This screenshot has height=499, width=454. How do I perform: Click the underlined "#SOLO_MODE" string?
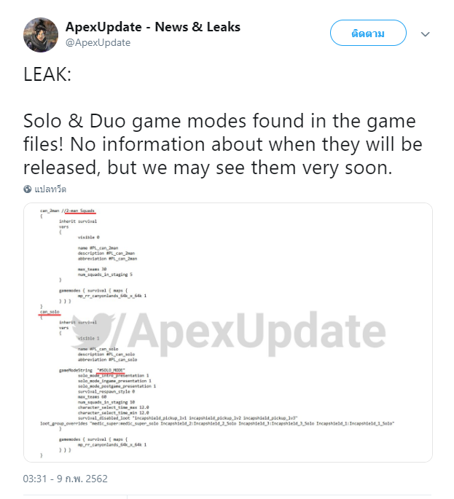coord(111,370)
